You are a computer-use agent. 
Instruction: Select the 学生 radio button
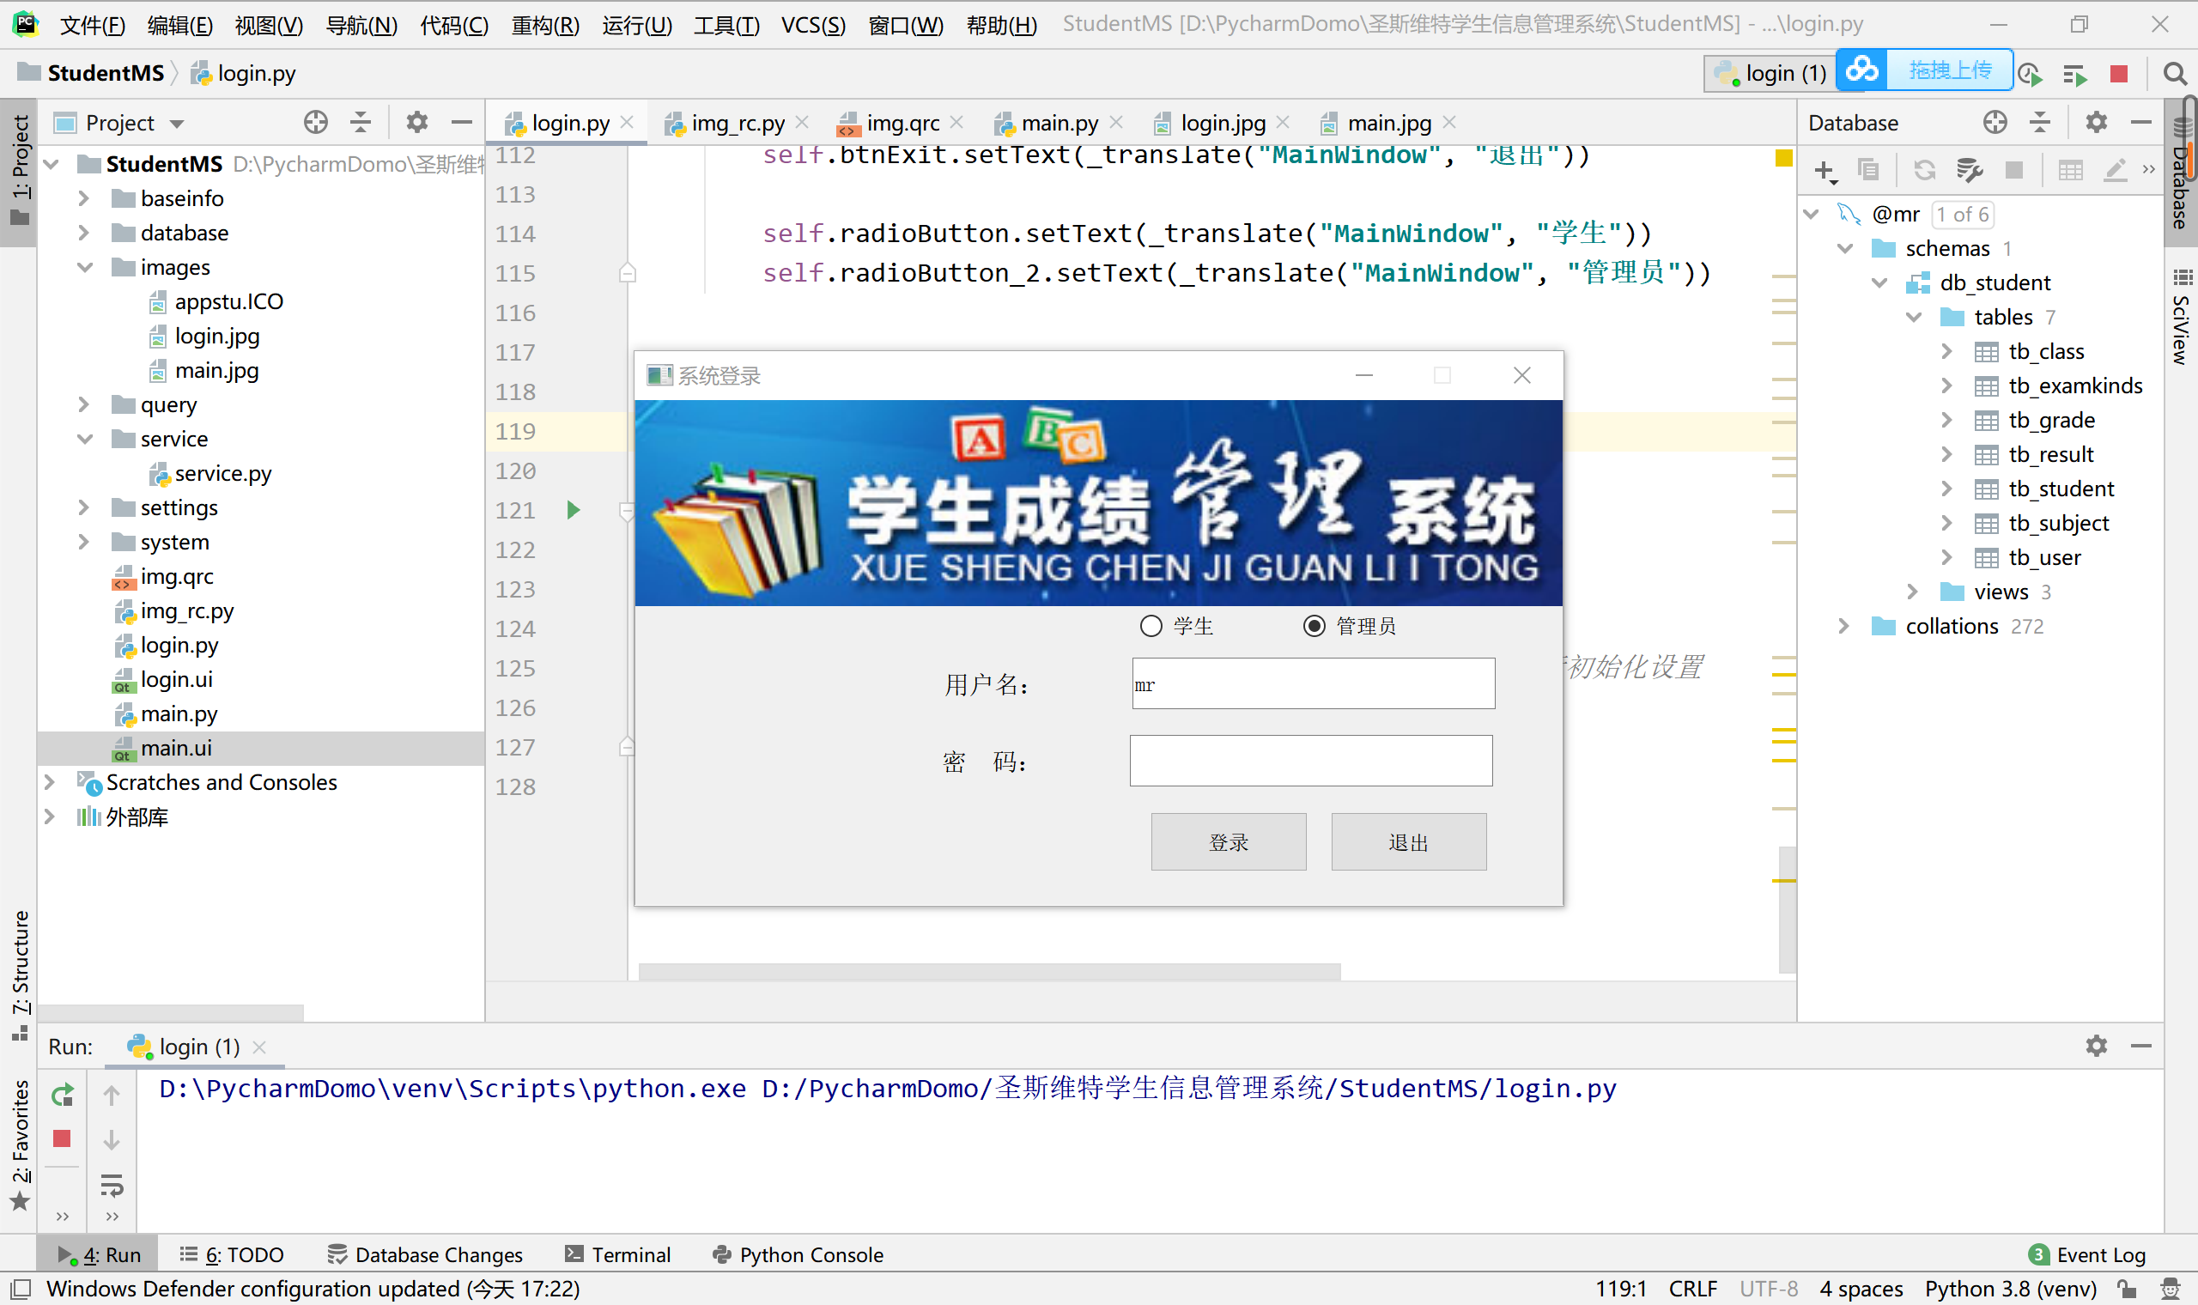click(1151, 626)
